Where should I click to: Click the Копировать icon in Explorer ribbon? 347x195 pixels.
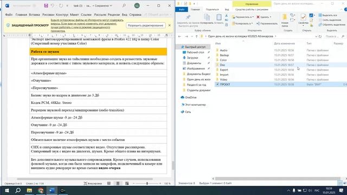pos(207,17)
